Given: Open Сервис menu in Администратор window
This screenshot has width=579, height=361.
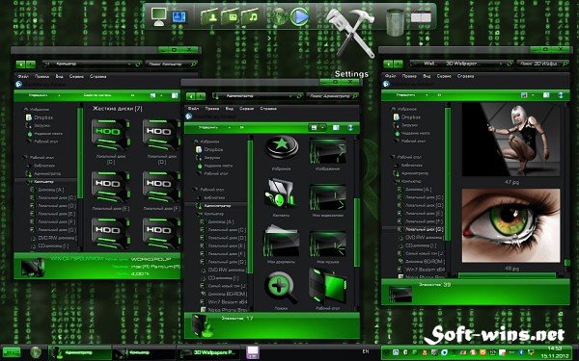Looking at the screenshot, I should 246,109.
